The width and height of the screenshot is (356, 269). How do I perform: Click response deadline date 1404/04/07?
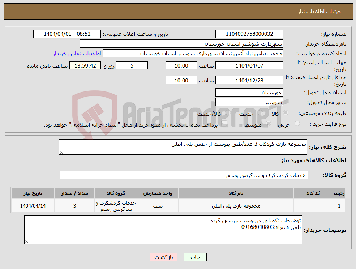tap(249, 66)
